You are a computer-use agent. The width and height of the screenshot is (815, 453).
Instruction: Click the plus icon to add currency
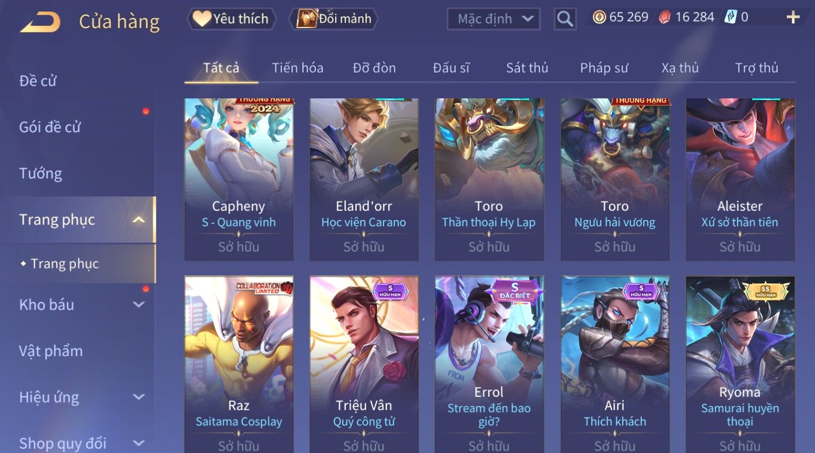click(793, 18)
